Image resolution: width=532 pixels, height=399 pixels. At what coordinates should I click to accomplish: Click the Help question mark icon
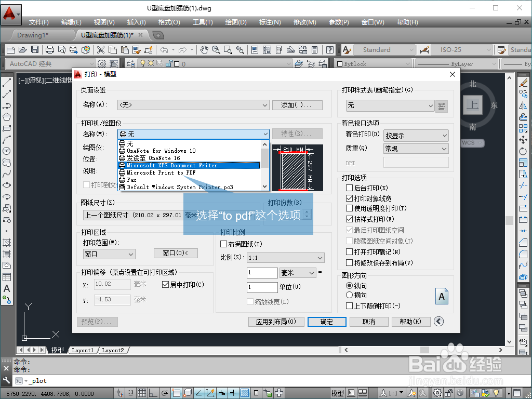tap(329, 50)
